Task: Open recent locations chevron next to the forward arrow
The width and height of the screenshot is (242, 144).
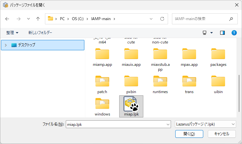Action: click(x=28, y=19)
